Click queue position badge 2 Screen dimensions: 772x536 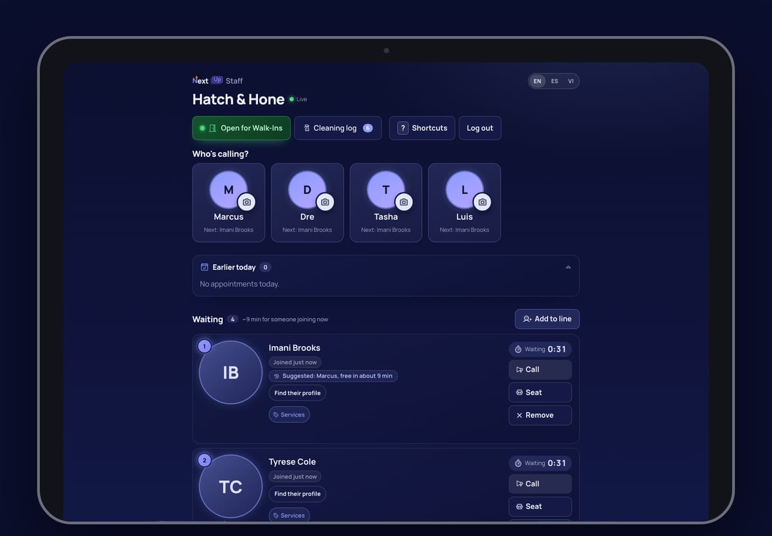pyautogui.click(x=205, y=460)
